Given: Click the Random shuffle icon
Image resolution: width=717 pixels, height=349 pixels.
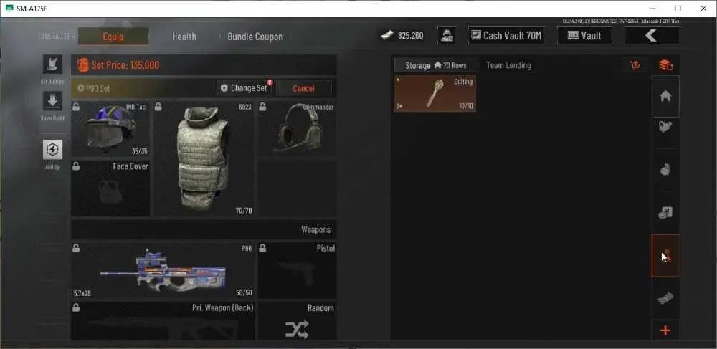Looking at the screenshot, I should click(297, 329).
